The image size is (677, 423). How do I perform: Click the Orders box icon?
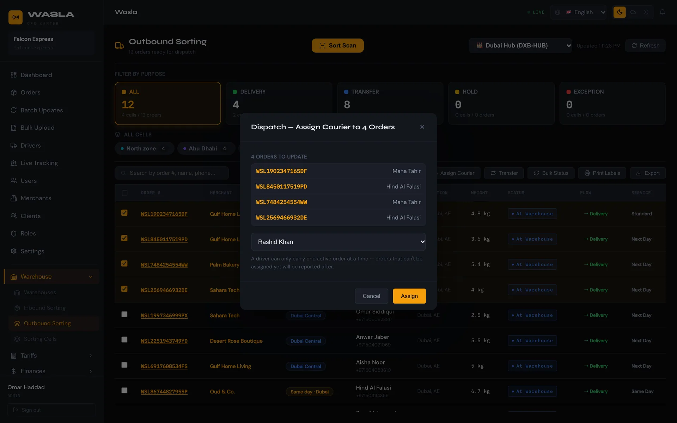coord(14,92)
